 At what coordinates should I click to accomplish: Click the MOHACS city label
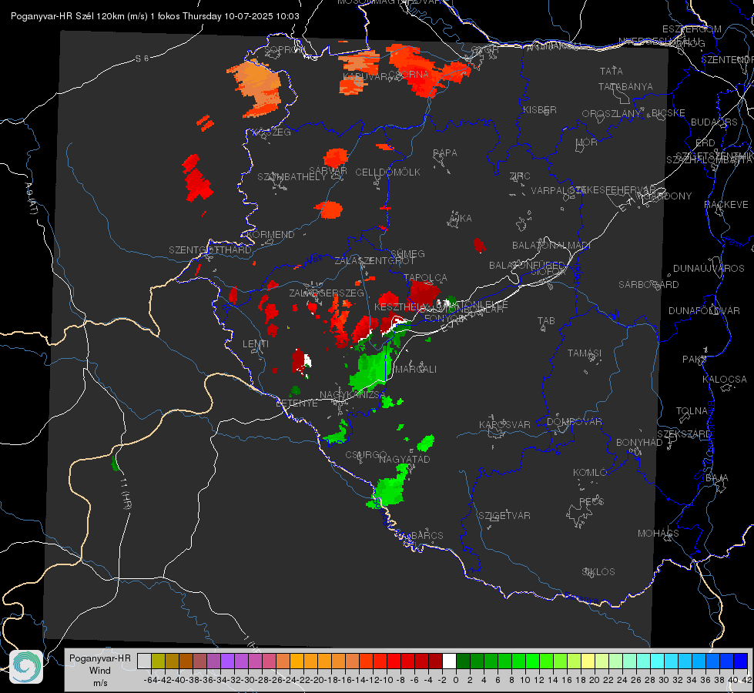coord(658,534)
